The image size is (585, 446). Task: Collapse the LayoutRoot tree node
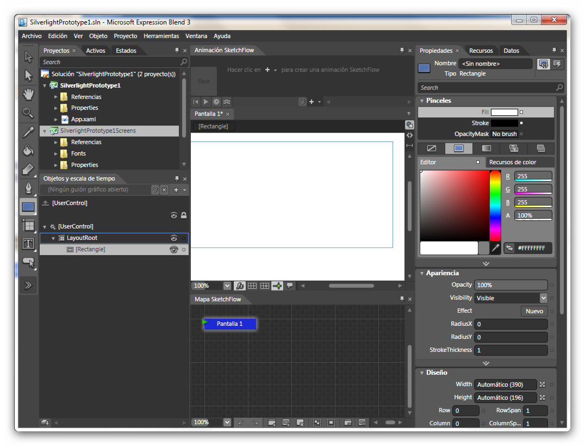53,238
